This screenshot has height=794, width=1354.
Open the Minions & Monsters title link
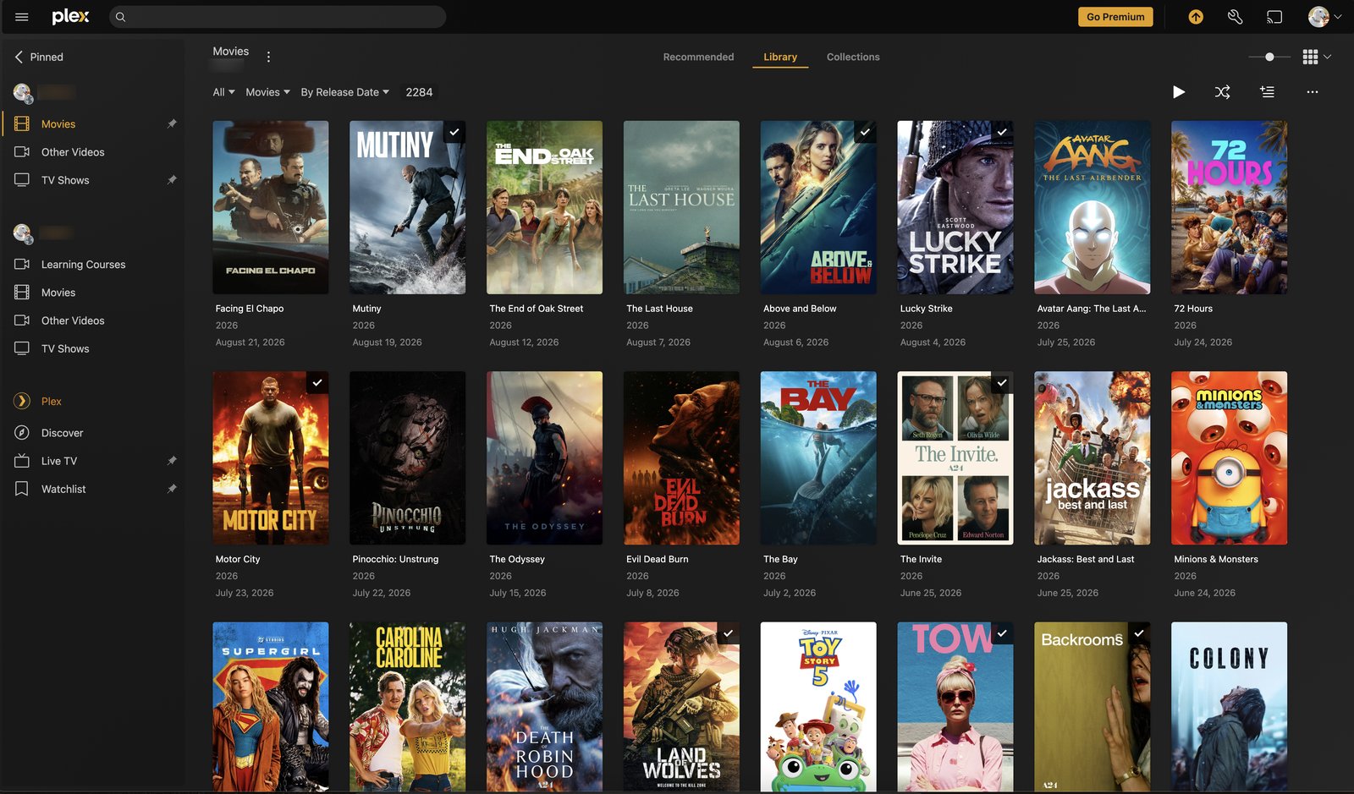[x=1216, y=559]
